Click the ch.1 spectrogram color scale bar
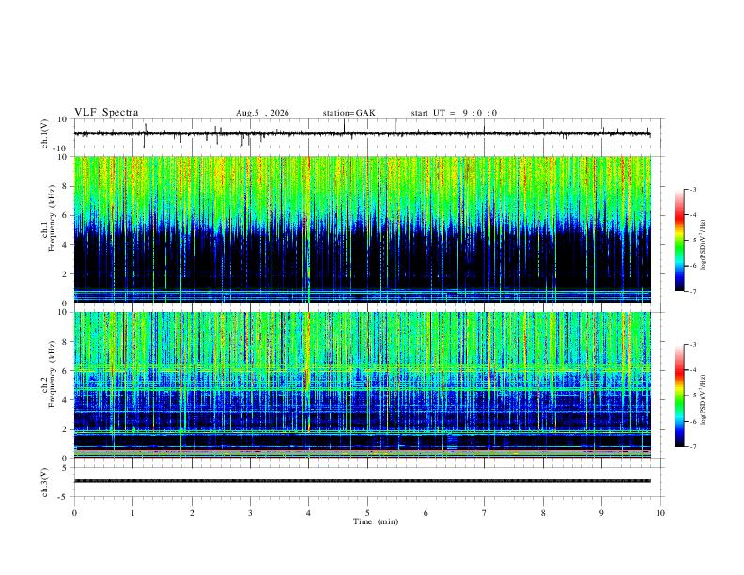This screenshot has width=744, height=575. 679,241
